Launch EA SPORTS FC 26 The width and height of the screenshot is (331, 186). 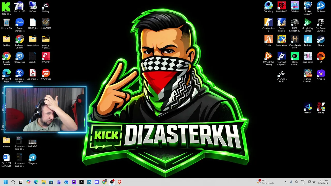tap(282, 75)
